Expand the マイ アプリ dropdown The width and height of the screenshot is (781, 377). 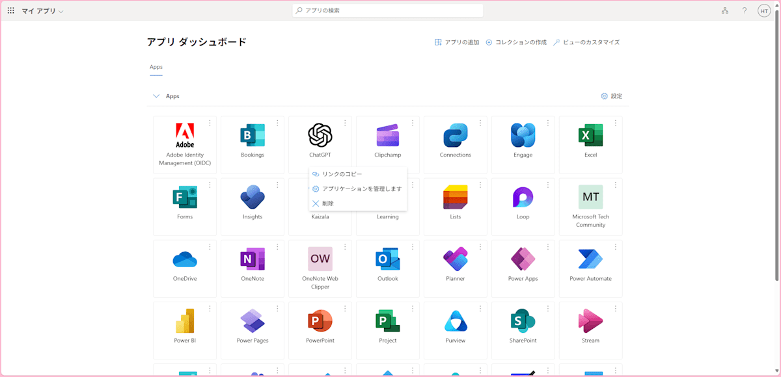click(x=42, y=11)
